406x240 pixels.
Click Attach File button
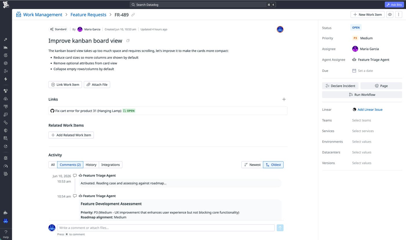(x=97, y=84)
